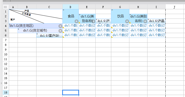Select column H header

pos(138,7)
